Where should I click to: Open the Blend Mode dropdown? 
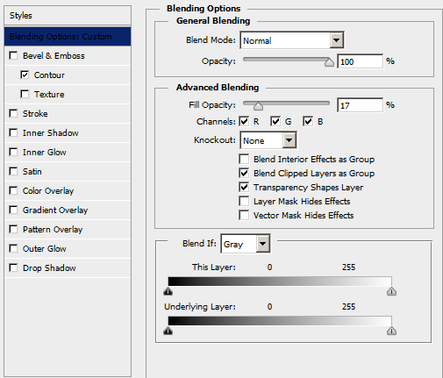pos(292,40)
